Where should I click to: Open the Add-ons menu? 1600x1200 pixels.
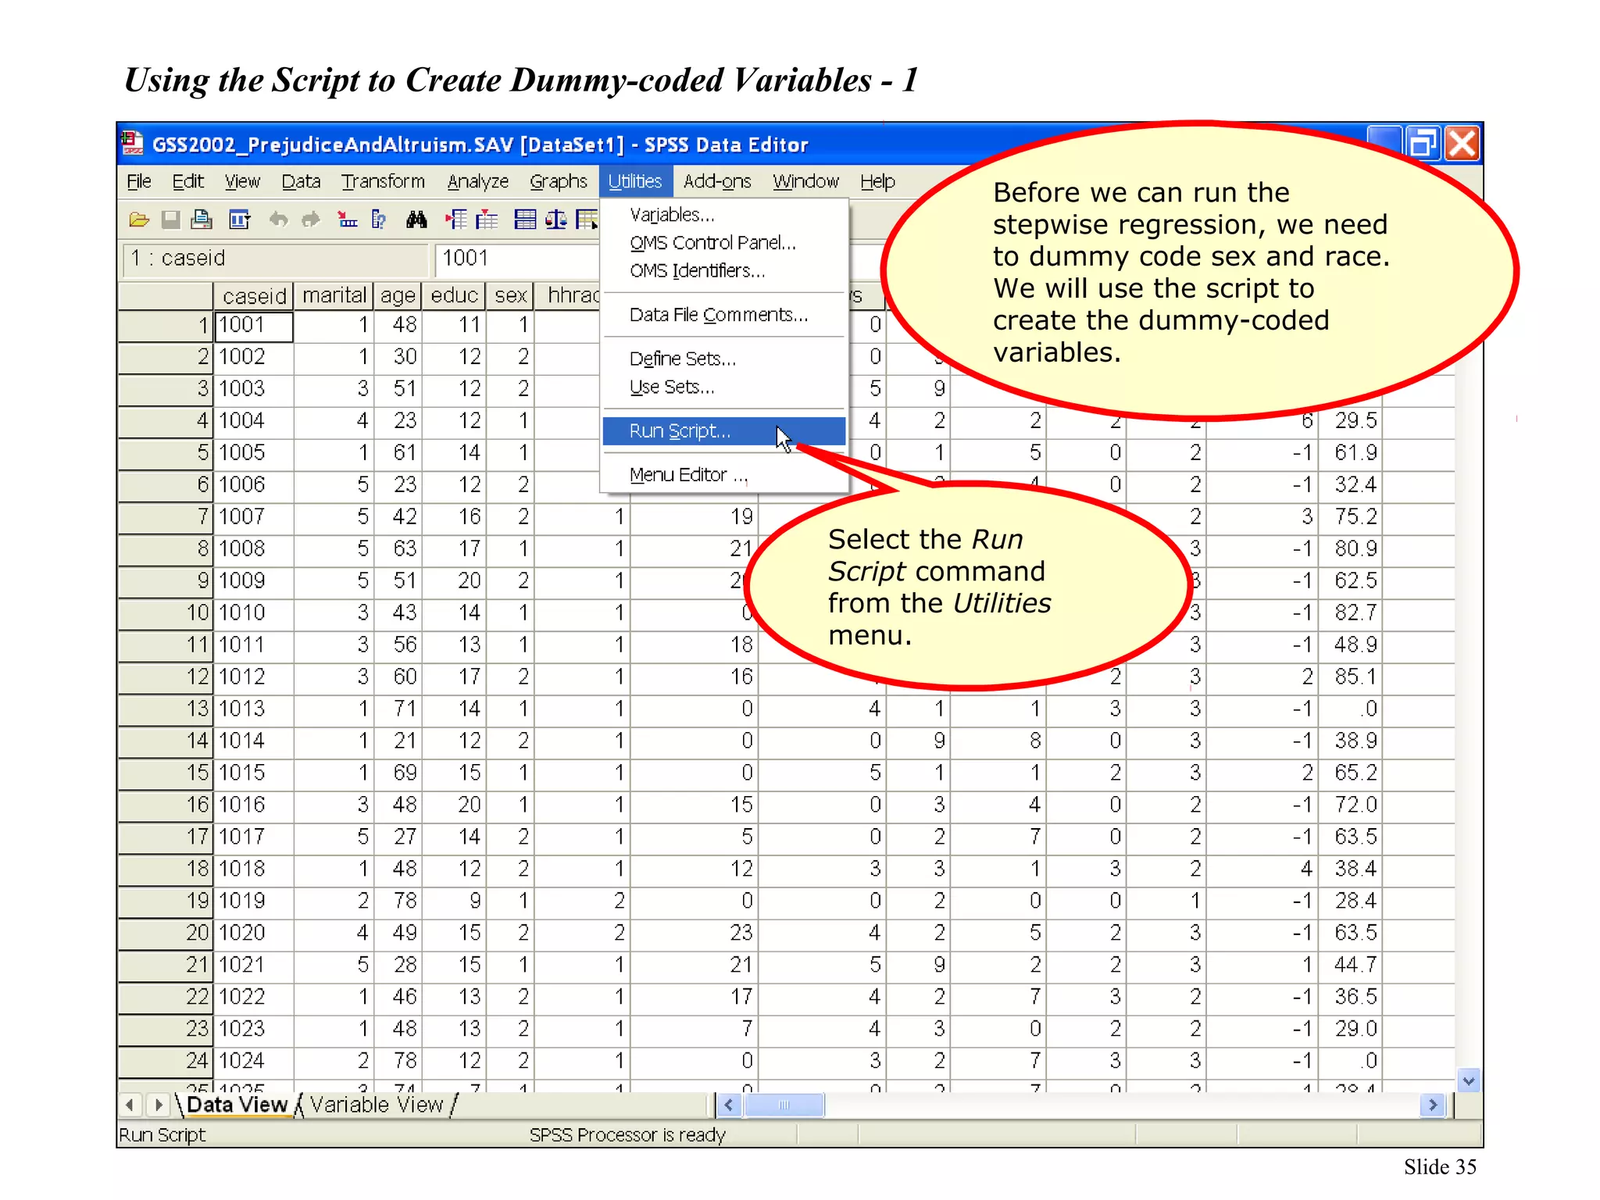717,182
